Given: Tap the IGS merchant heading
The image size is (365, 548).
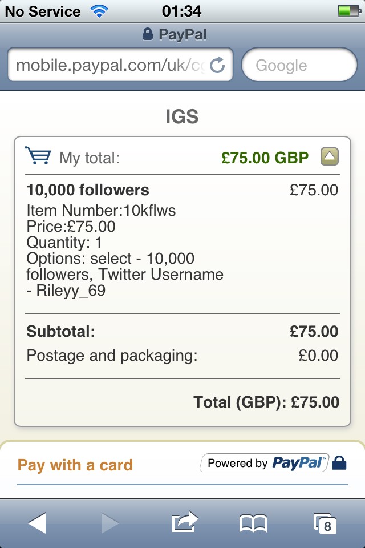Looking at the screenshot, I should tap(182, 116).
